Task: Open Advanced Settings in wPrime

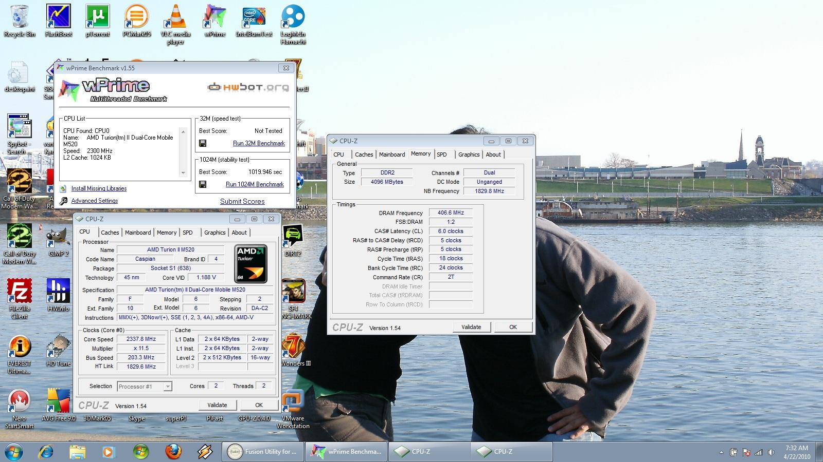Action: point(95,201)
